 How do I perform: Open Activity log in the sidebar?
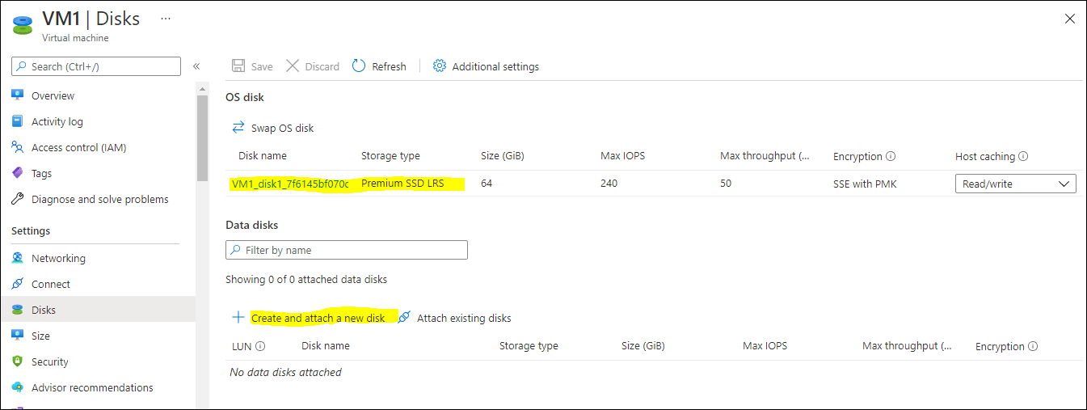tap(57, 121)
